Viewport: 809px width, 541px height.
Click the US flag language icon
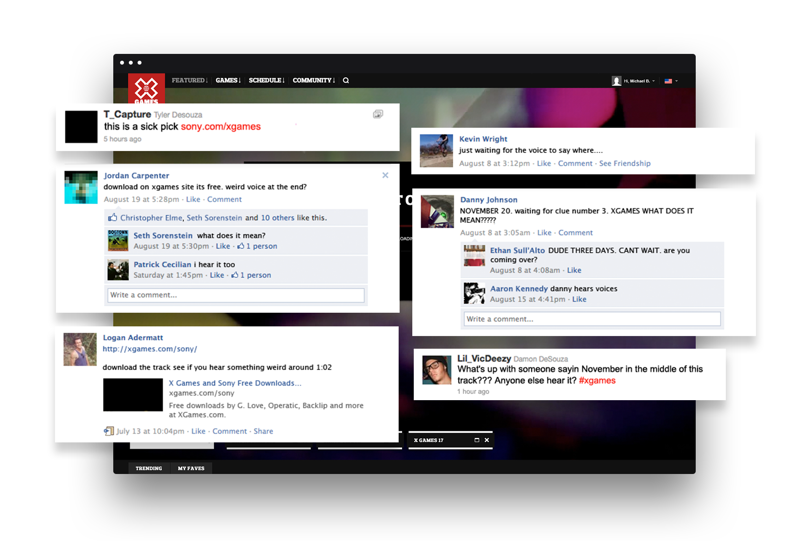coord(668,81)
